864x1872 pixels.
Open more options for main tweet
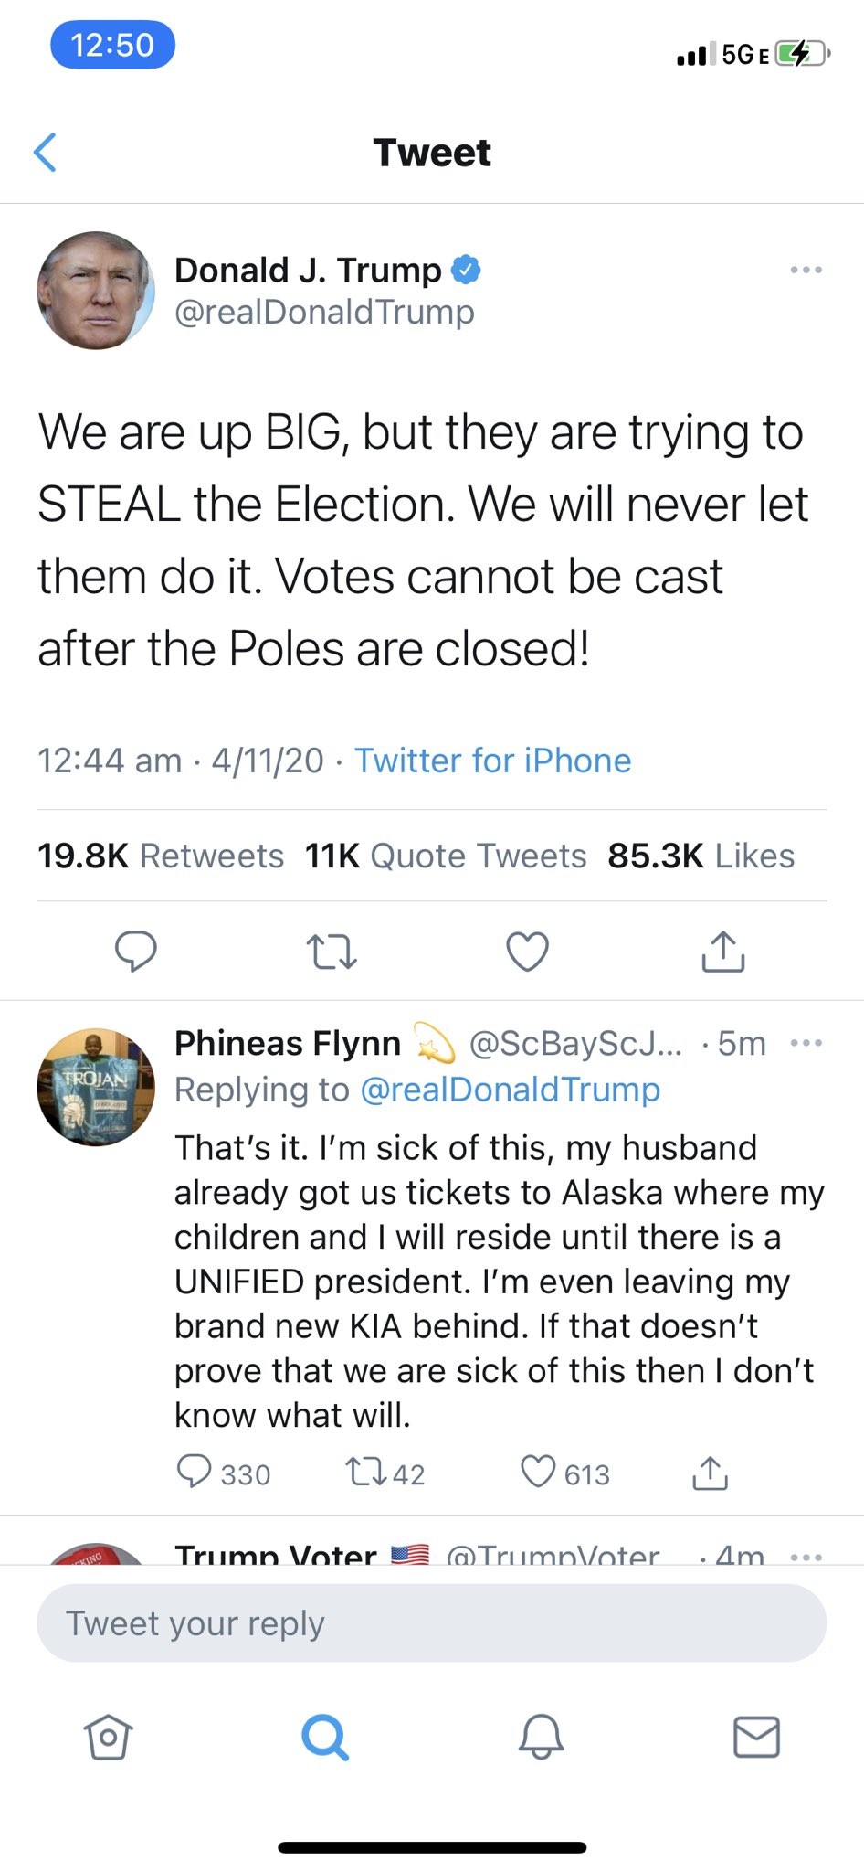tap(806, 271)
